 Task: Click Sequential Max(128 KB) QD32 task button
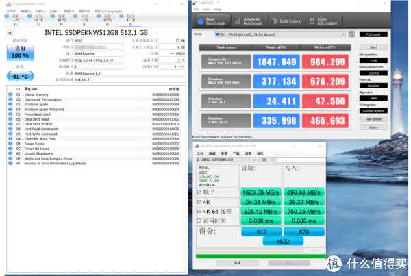pos(226,62)
